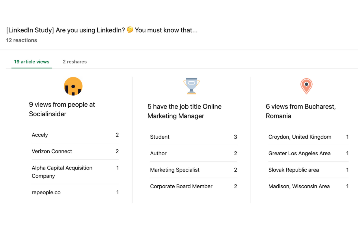Click the Slovak Republic area row
Viewport: 358px width, 231px height.
[x=308, y=170]
